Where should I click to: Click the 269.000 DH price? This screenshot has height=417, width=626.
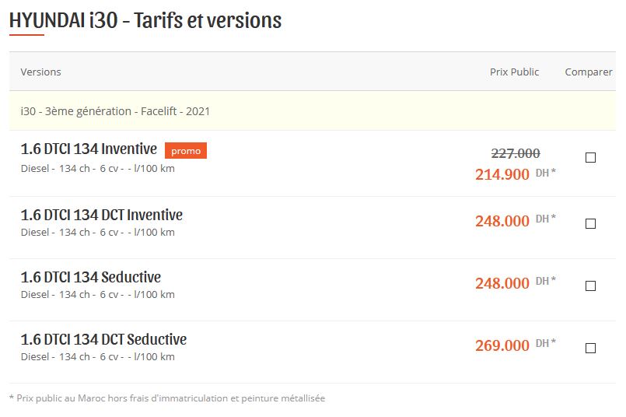point(515,345)
